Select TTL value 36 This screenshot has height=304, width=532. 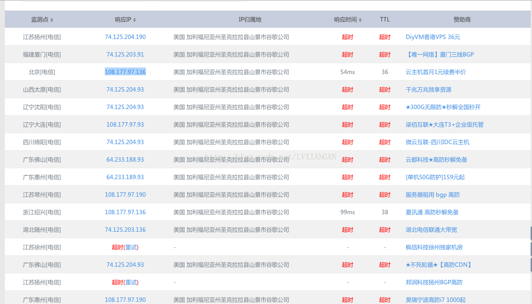[x=385, y=72]
